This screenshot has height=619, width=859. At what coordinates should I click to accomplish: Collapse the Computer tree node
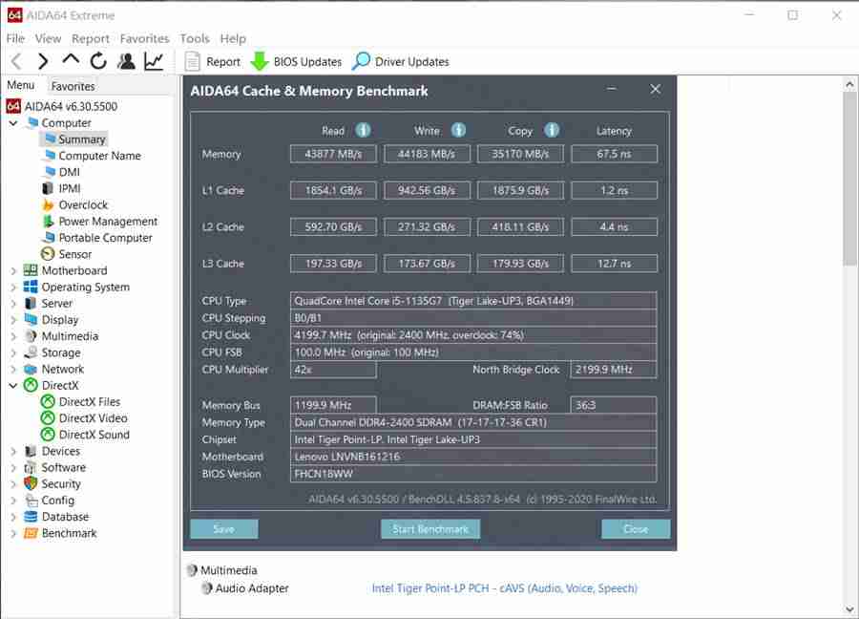[x=13, y=123]
